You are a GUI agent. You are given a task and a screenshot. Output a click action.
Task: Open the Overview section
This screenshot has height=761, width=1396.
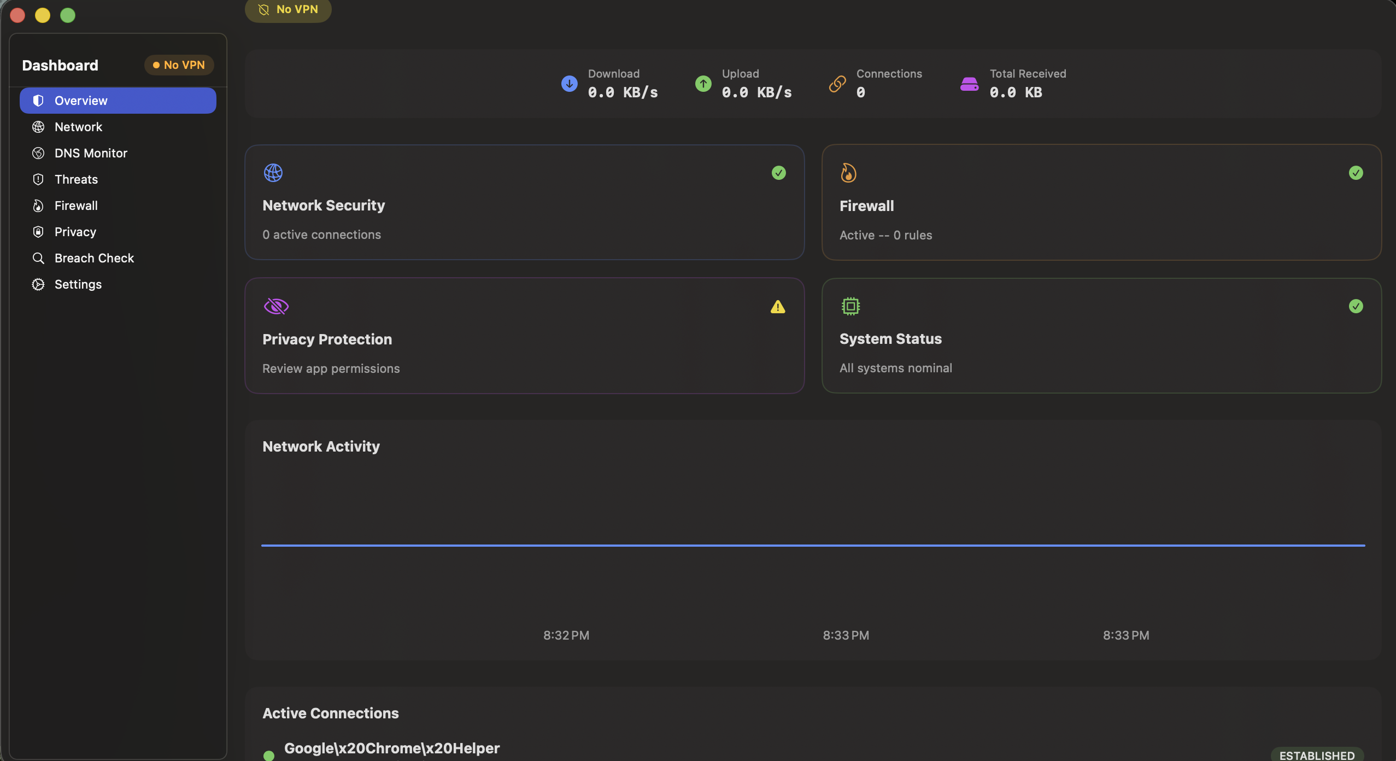(x=118, y=101)
